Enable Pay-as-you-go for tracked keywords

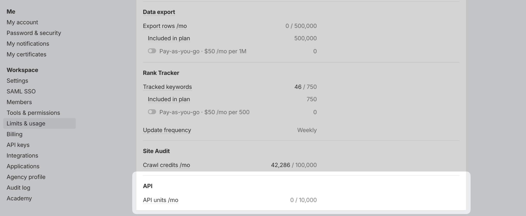tap(152, 112)
